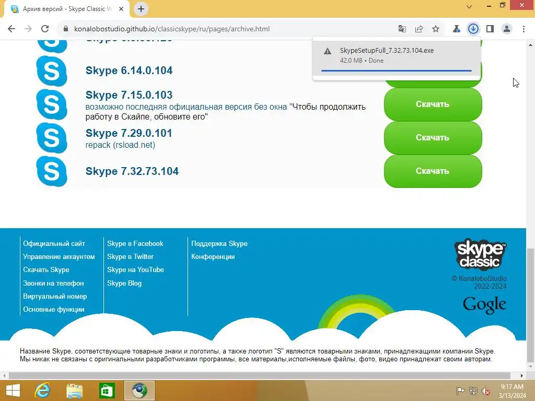The image size is (535, 401).
Task: Open a new tab with plus button
Action: pyautogui.click(x=141, y=9)
